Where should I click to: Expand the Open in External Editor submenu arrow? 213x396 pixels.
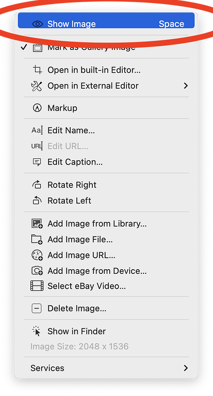pos(186,86)
